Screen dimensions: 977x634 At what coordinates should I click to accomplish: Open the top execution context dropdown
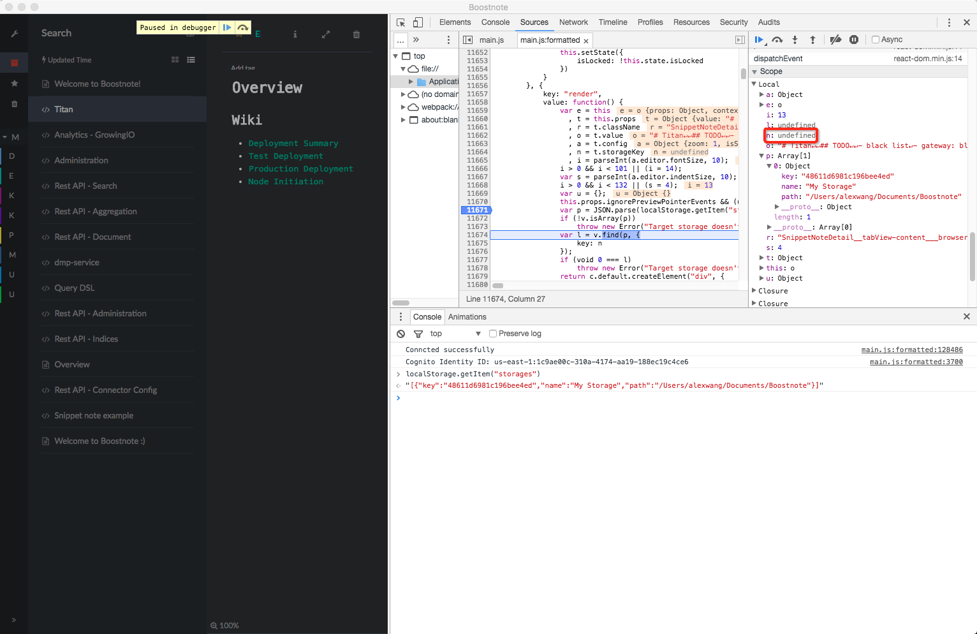tap(455, 334)
